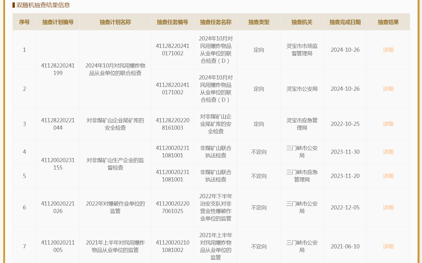Select the 2022年对爆破作业单位的监管 plan name cell

point(115,207)
